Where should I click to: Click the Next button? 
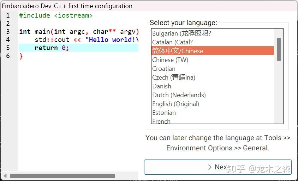coord(217,167)
